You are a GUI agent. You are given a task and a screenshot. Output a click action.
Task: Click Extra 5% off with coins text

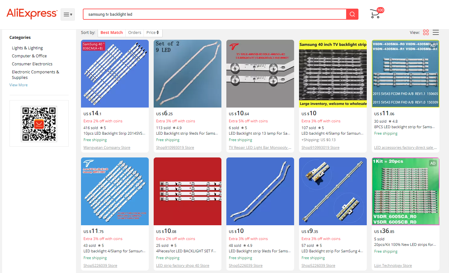point(248,121)
